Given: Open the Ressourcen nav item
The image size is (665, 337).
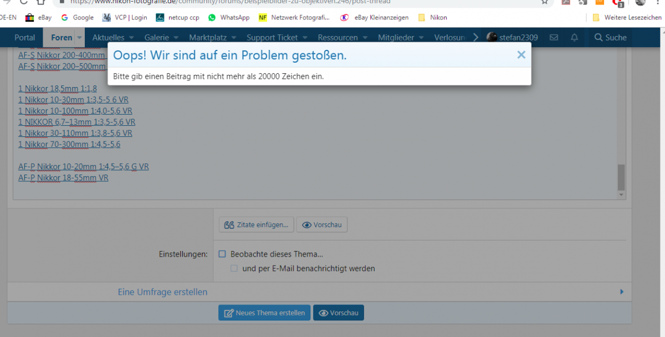Looking at the screenshot, I should (337, 38).
